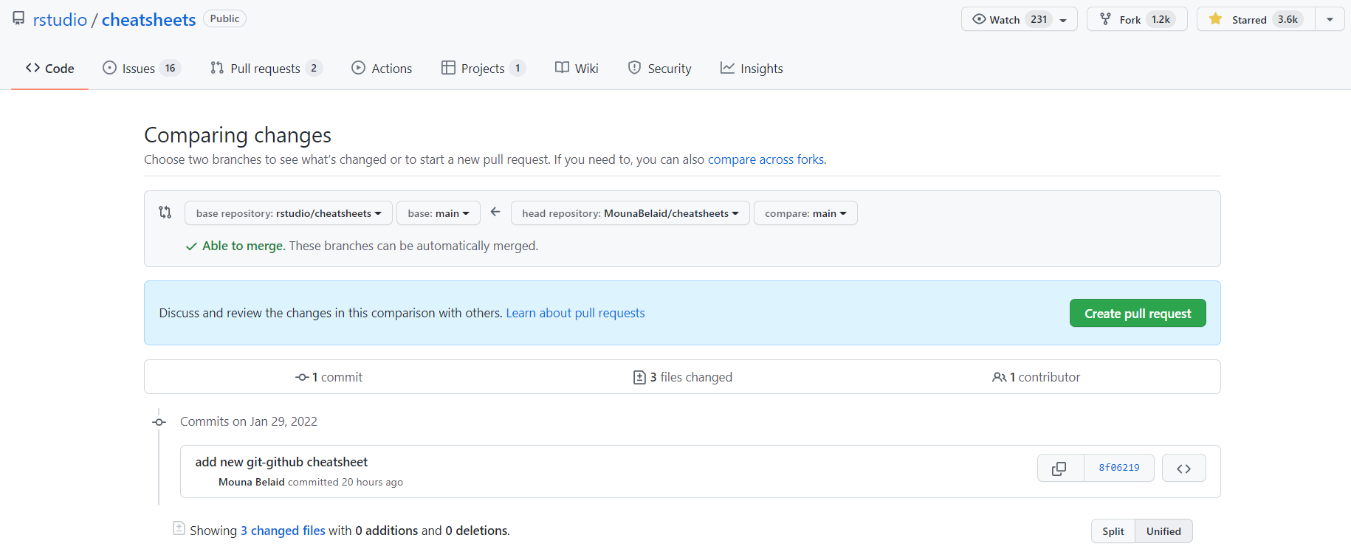Click the yellow star icon
This screenshot has height=549, width=1351.
click(1215, 19)
